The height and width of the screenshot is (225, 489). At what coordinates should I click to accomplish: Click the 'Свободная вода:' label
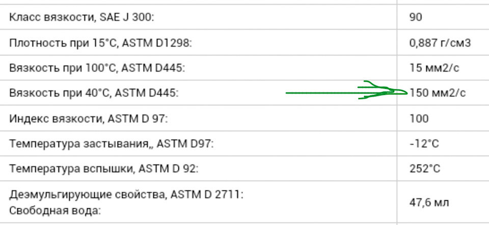point(55,210)
